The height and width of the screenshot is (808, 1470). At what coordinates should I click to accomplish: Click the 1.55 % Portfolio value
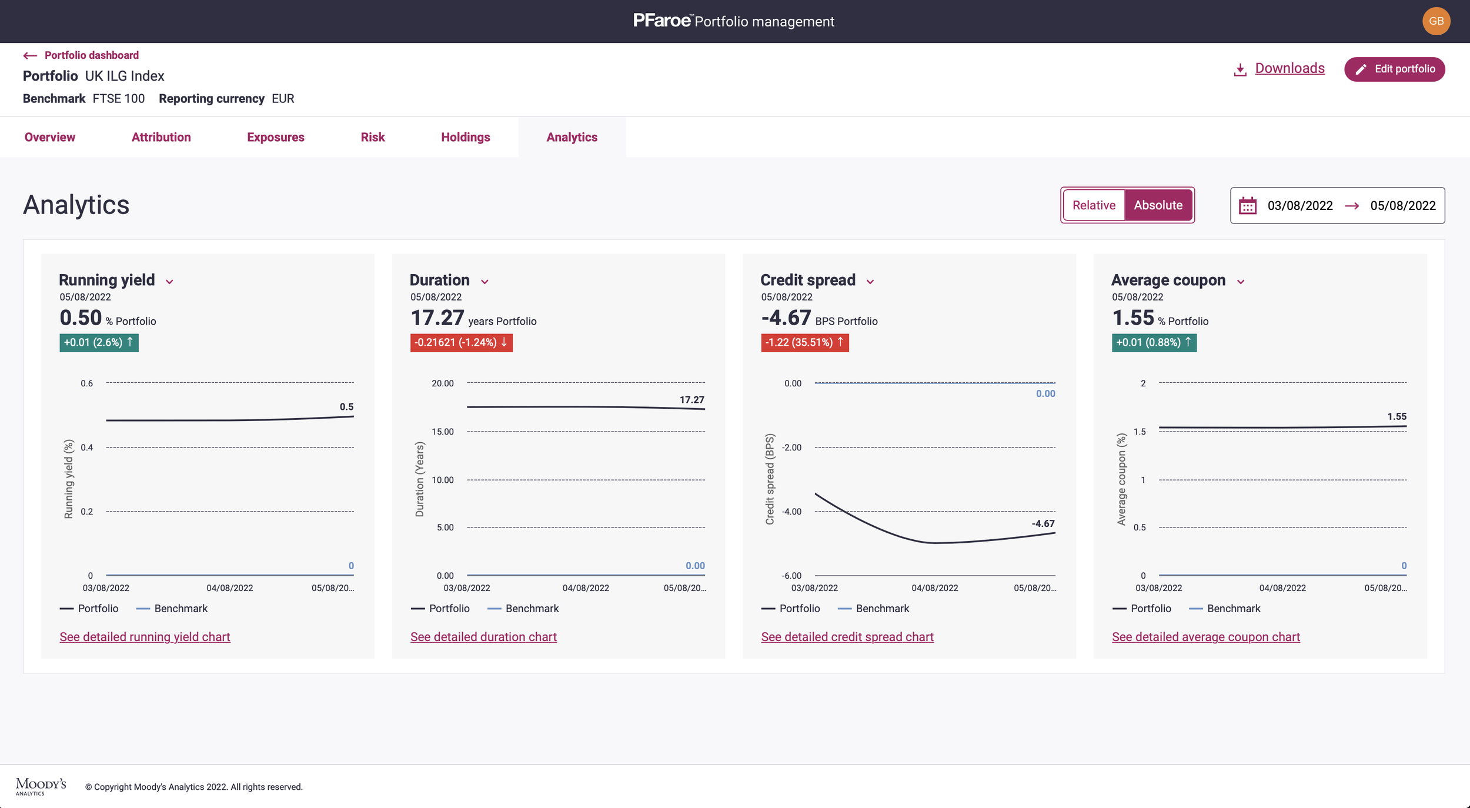pyautogui.click(x=1160, y=318)
